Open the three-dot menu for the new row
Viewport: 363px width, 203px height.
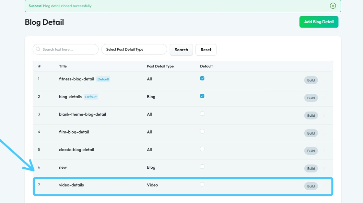(x=324, y=169)
